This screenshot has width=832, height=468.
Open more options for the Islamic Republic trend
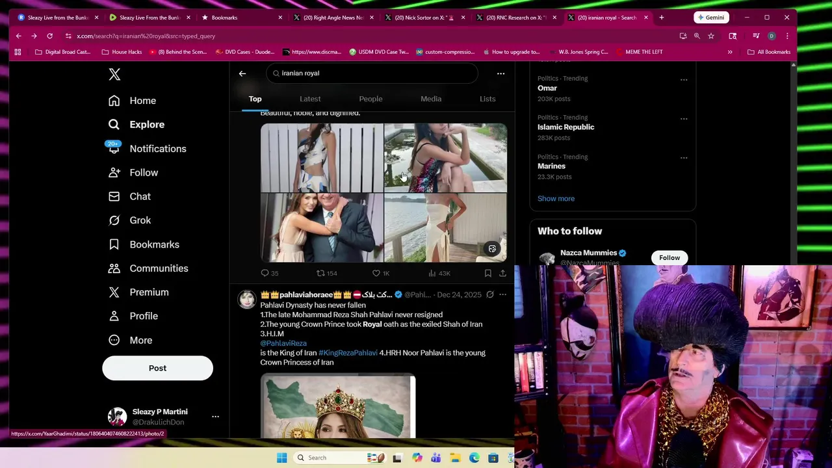click(x=684, y=118)
